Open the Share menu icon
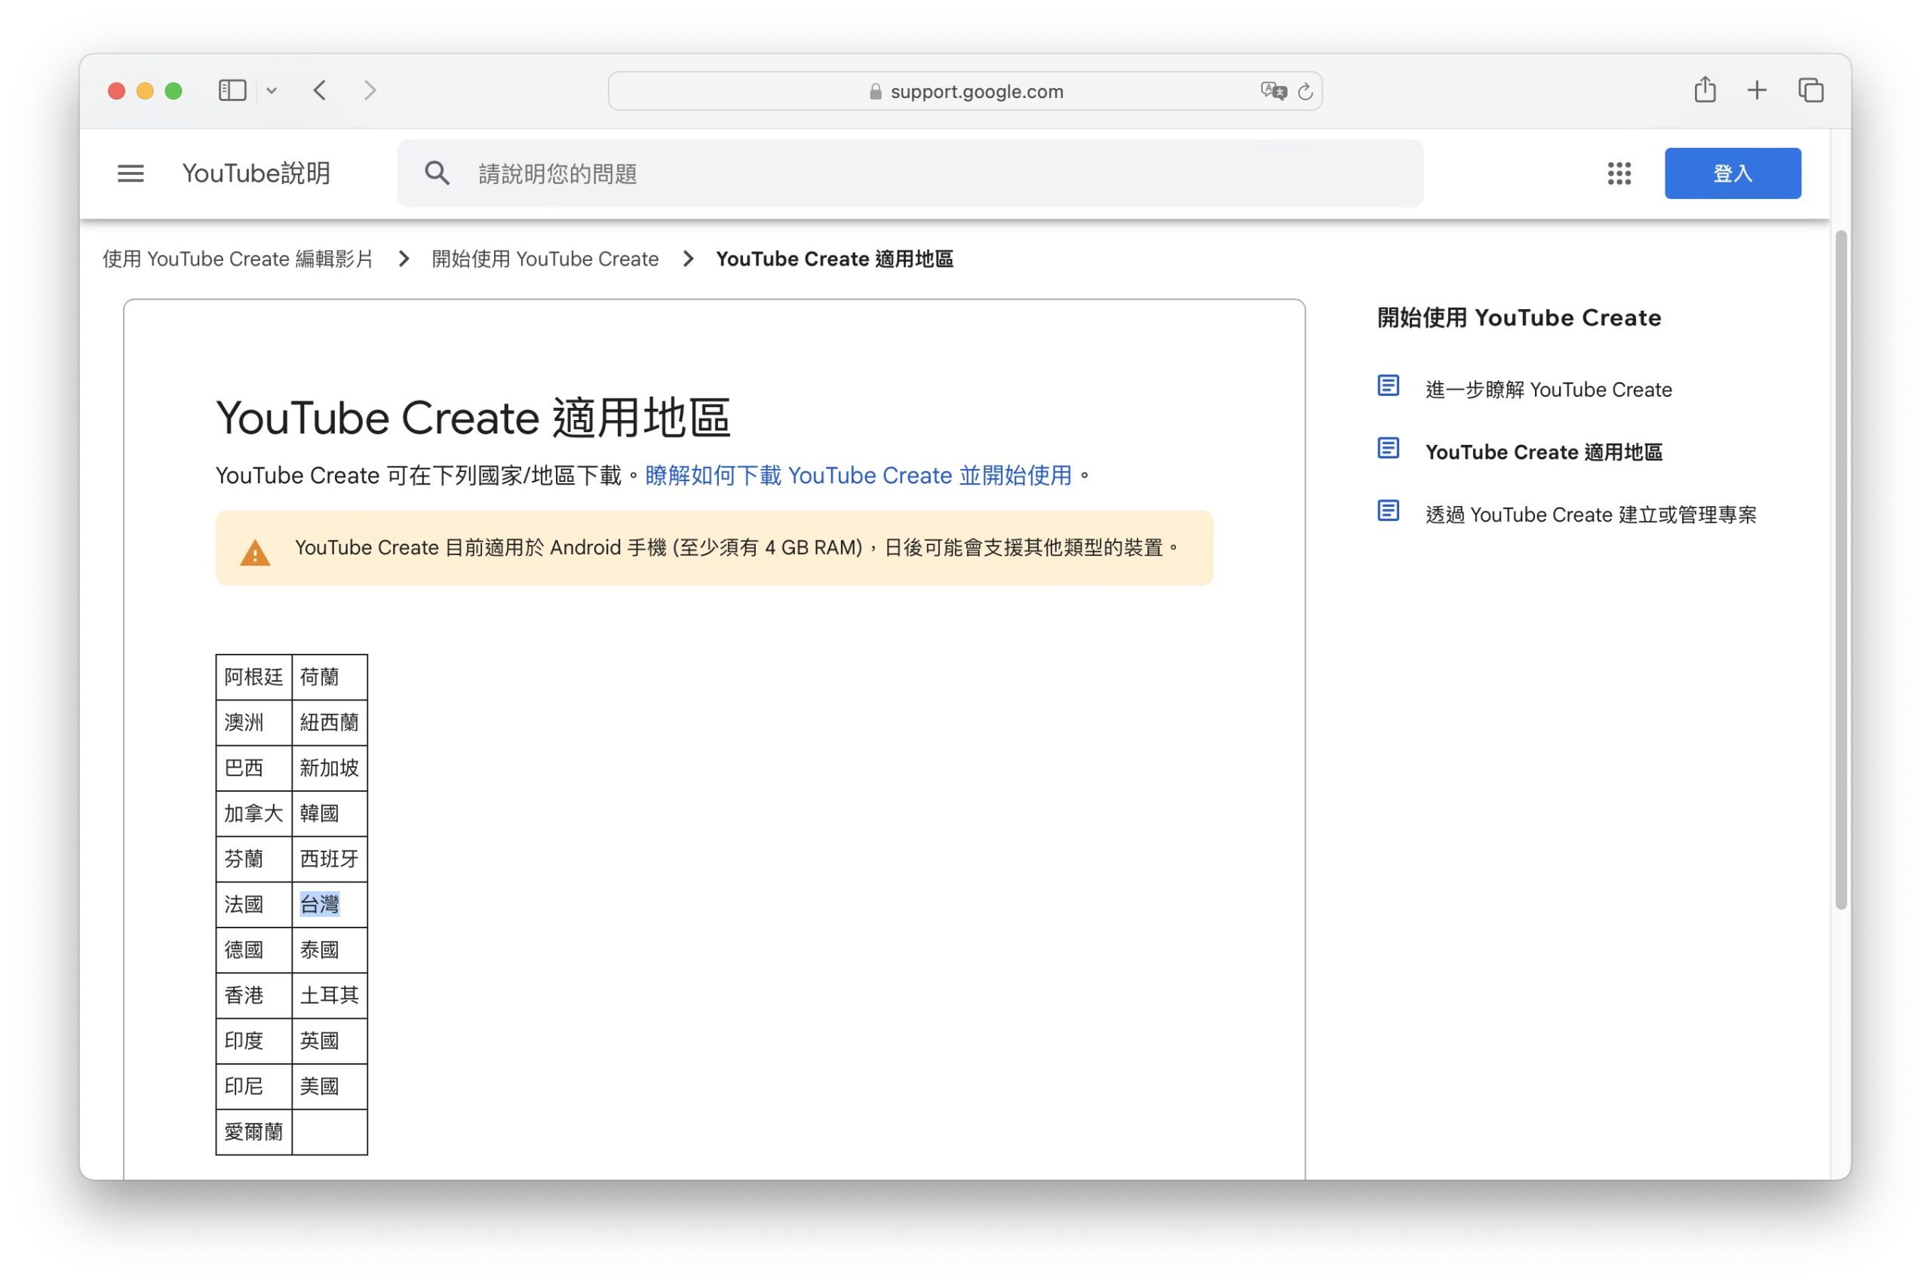This screenshot has height=1285, width=1931. coord(1705,89)
